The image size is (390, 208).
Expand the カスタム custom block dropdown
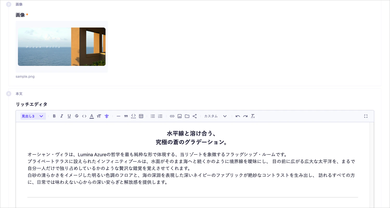coord(211,116)
